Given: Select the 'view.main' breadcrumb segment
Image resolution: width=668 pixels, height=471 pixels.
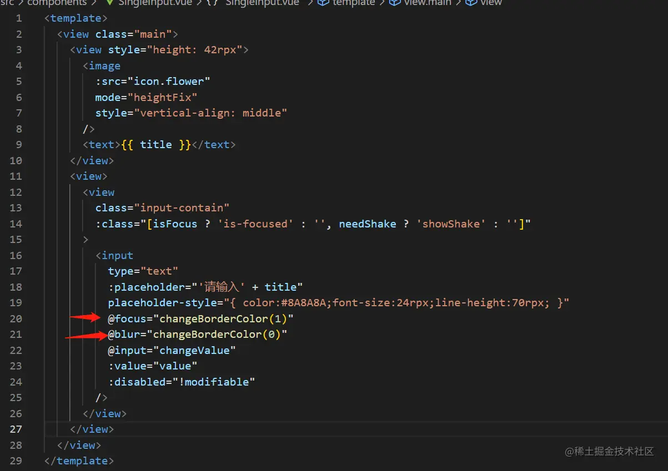Looking at the screenshot, I should tap(429, 3).
